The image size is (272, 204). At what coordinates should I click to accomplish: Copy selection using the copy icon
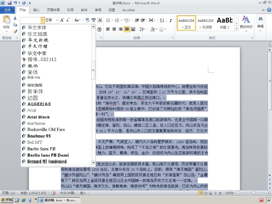click(x=15, y=25)
